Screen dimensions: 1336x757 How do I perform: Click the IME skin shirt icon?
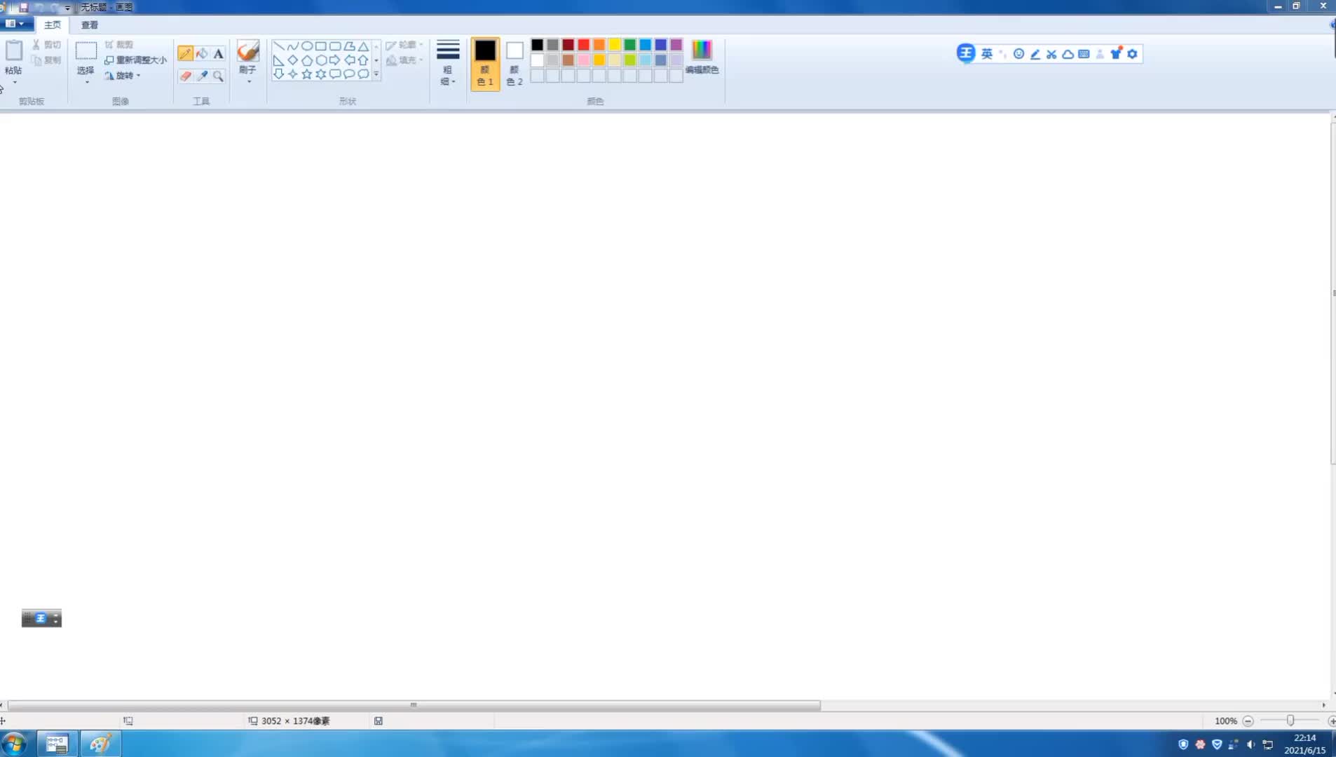pyautogui.click(x=1116, y=53)
